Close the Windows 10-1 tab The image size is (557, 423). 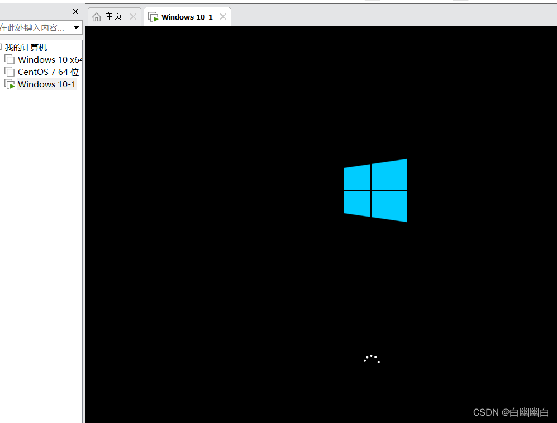point(223,16)
